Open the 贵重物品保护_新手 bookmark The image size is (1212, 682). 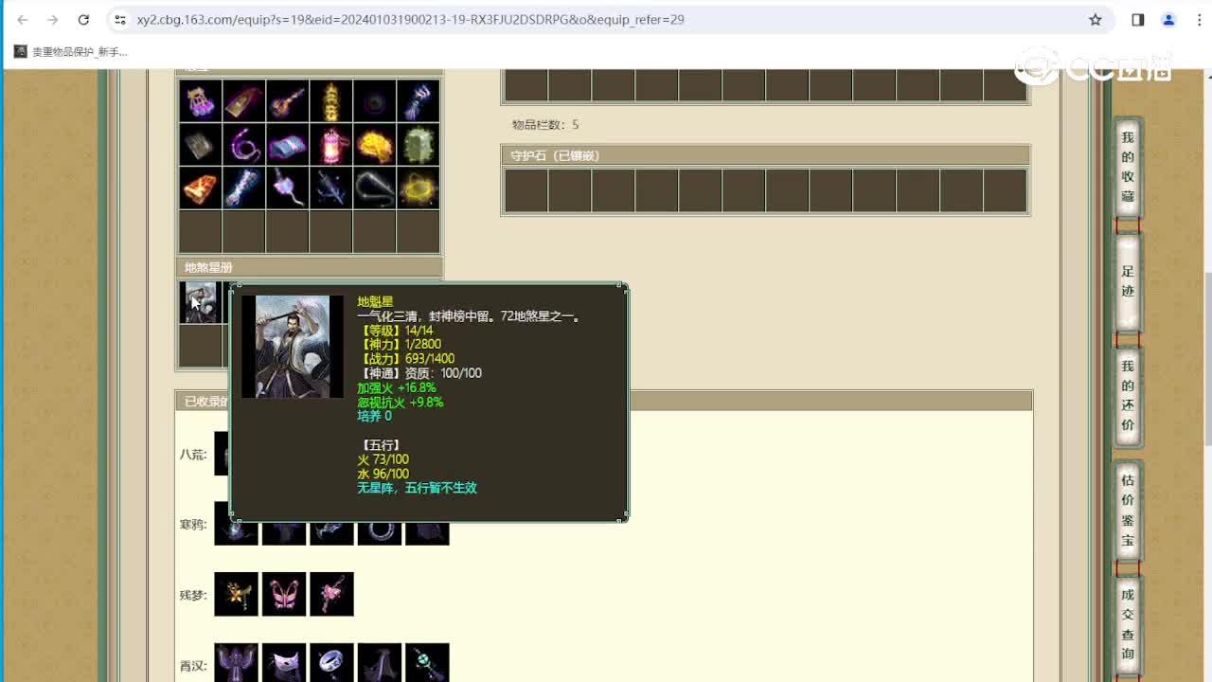click(x=71, y=52)
